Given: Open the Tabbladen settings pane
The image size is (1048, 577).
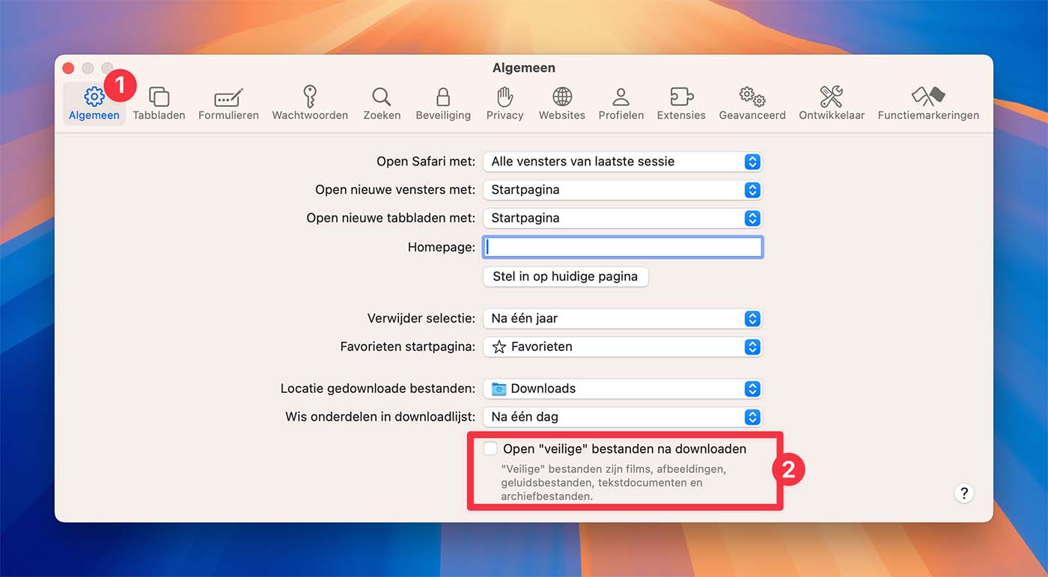Looking at the screenshot, I should [159, 103].
